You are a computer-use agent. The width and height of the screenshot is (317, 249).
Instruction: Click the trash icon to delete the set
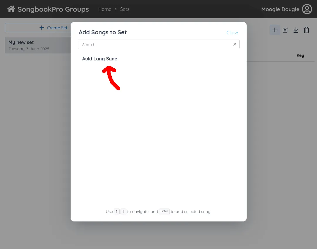(x=306, y=30)
